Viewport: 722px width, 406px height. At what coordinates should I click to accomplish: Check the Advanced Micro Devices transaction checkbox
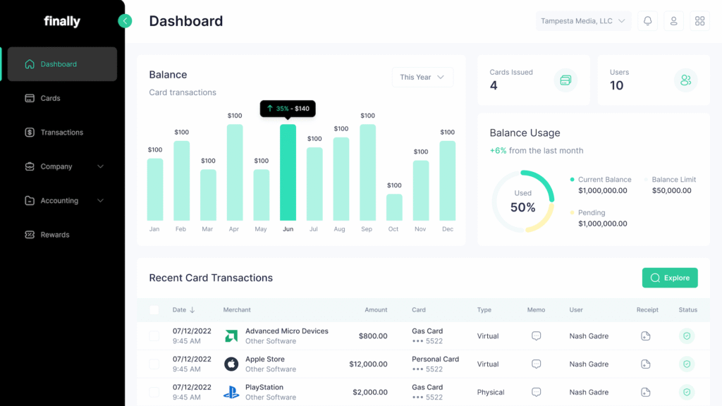(x=154, y=336)
